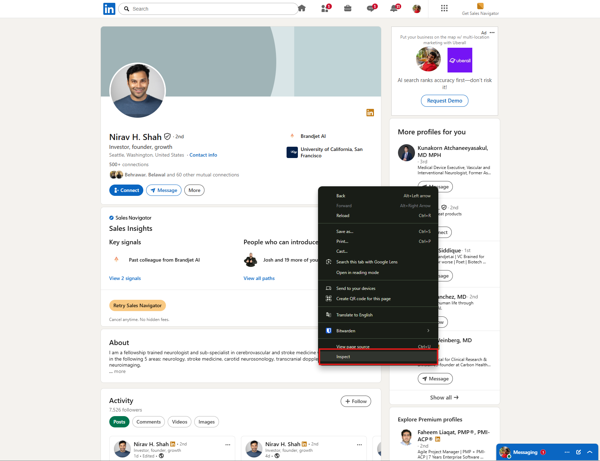Click the Follow button in Activity

tap(356, 401)
